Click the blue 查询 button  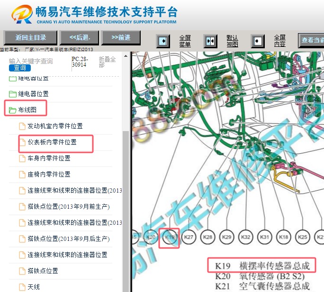[20, 68]
